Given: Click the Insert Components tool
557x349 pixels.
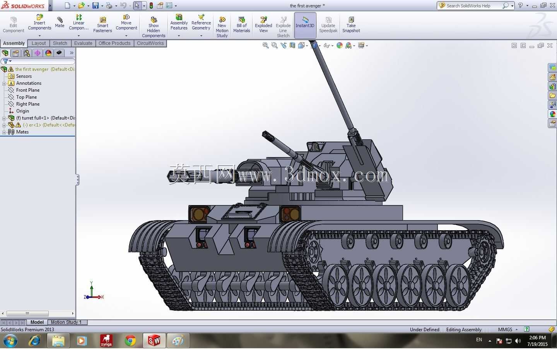Looking at the screenshot, I should (x=39, y=22).
